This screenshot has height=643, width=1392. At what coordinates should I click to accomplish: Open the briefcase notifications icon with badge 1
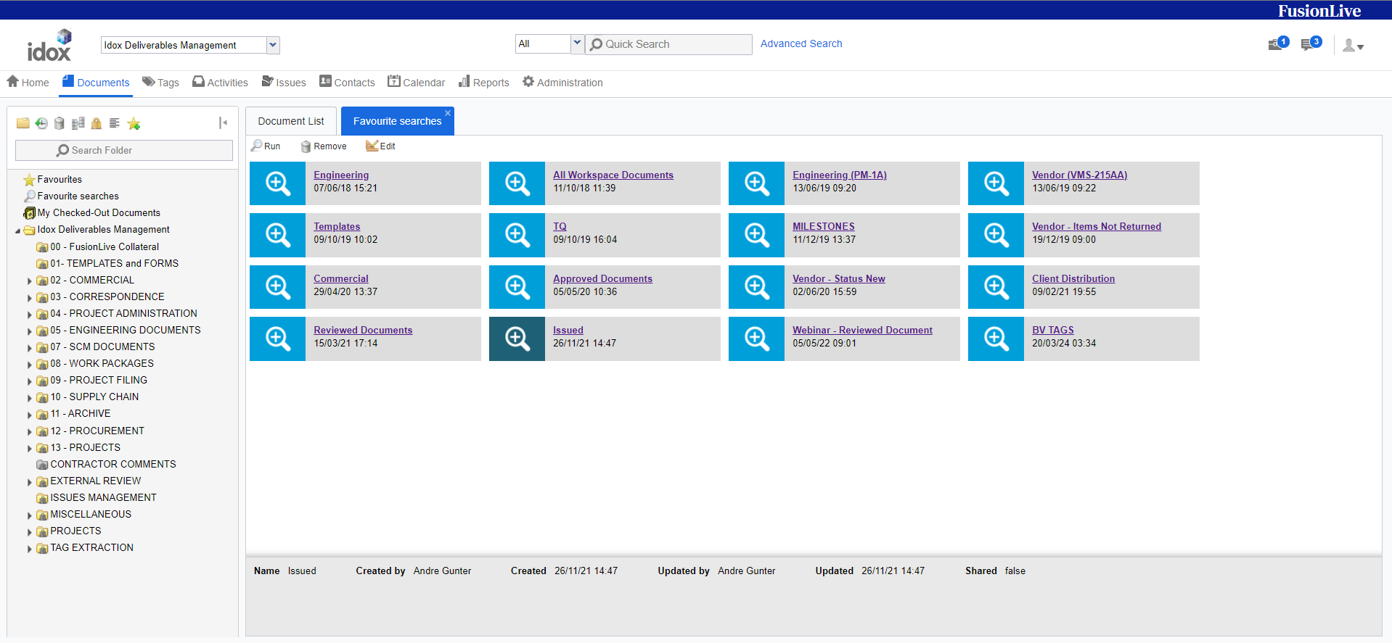click(x=1277, y=45)
